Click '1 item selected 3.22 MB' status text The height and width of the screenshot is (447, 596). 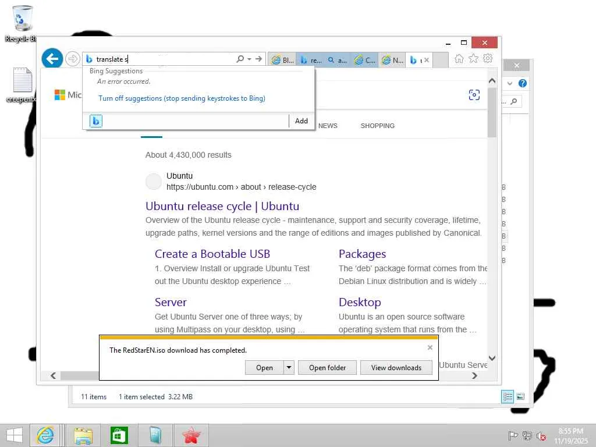tap(155, 397)
